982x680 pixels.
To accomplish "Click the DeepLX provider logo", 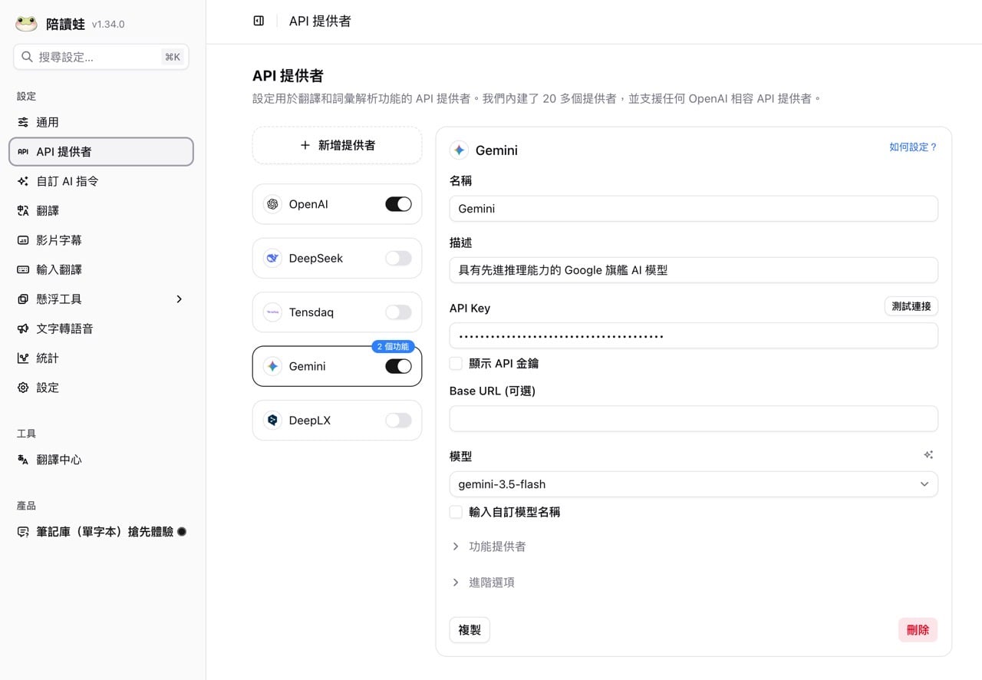I will 272,421.
